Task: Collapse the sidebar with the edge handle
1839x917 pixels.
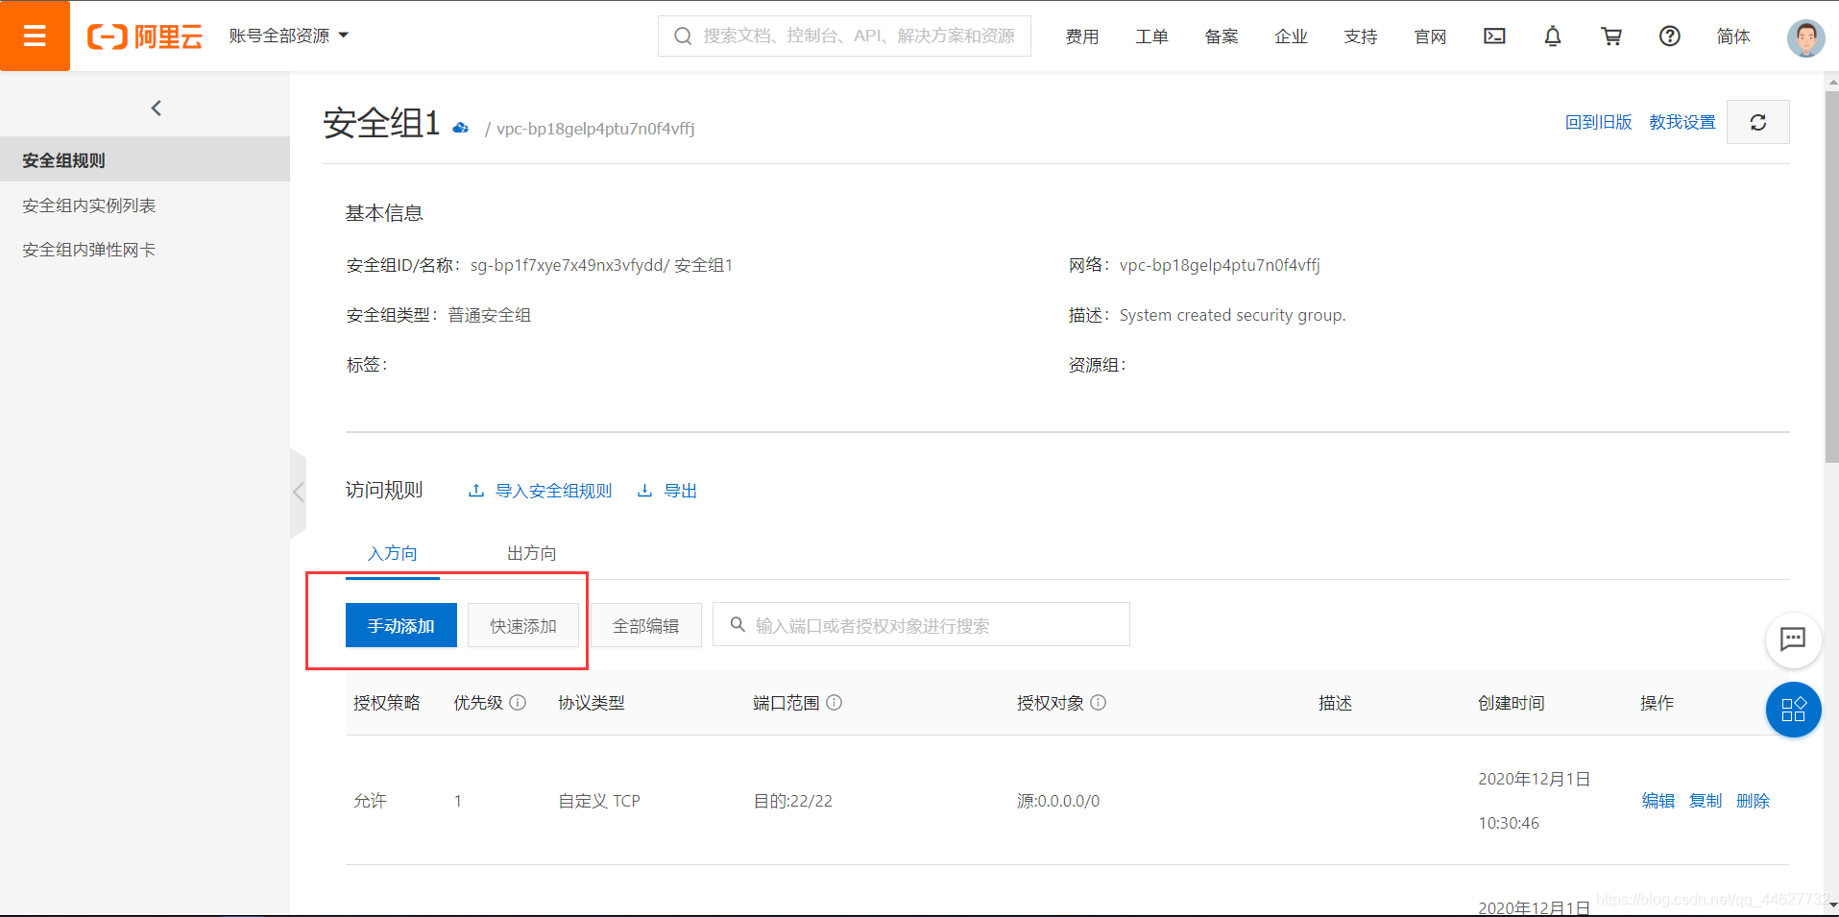Action: [298, 493]
